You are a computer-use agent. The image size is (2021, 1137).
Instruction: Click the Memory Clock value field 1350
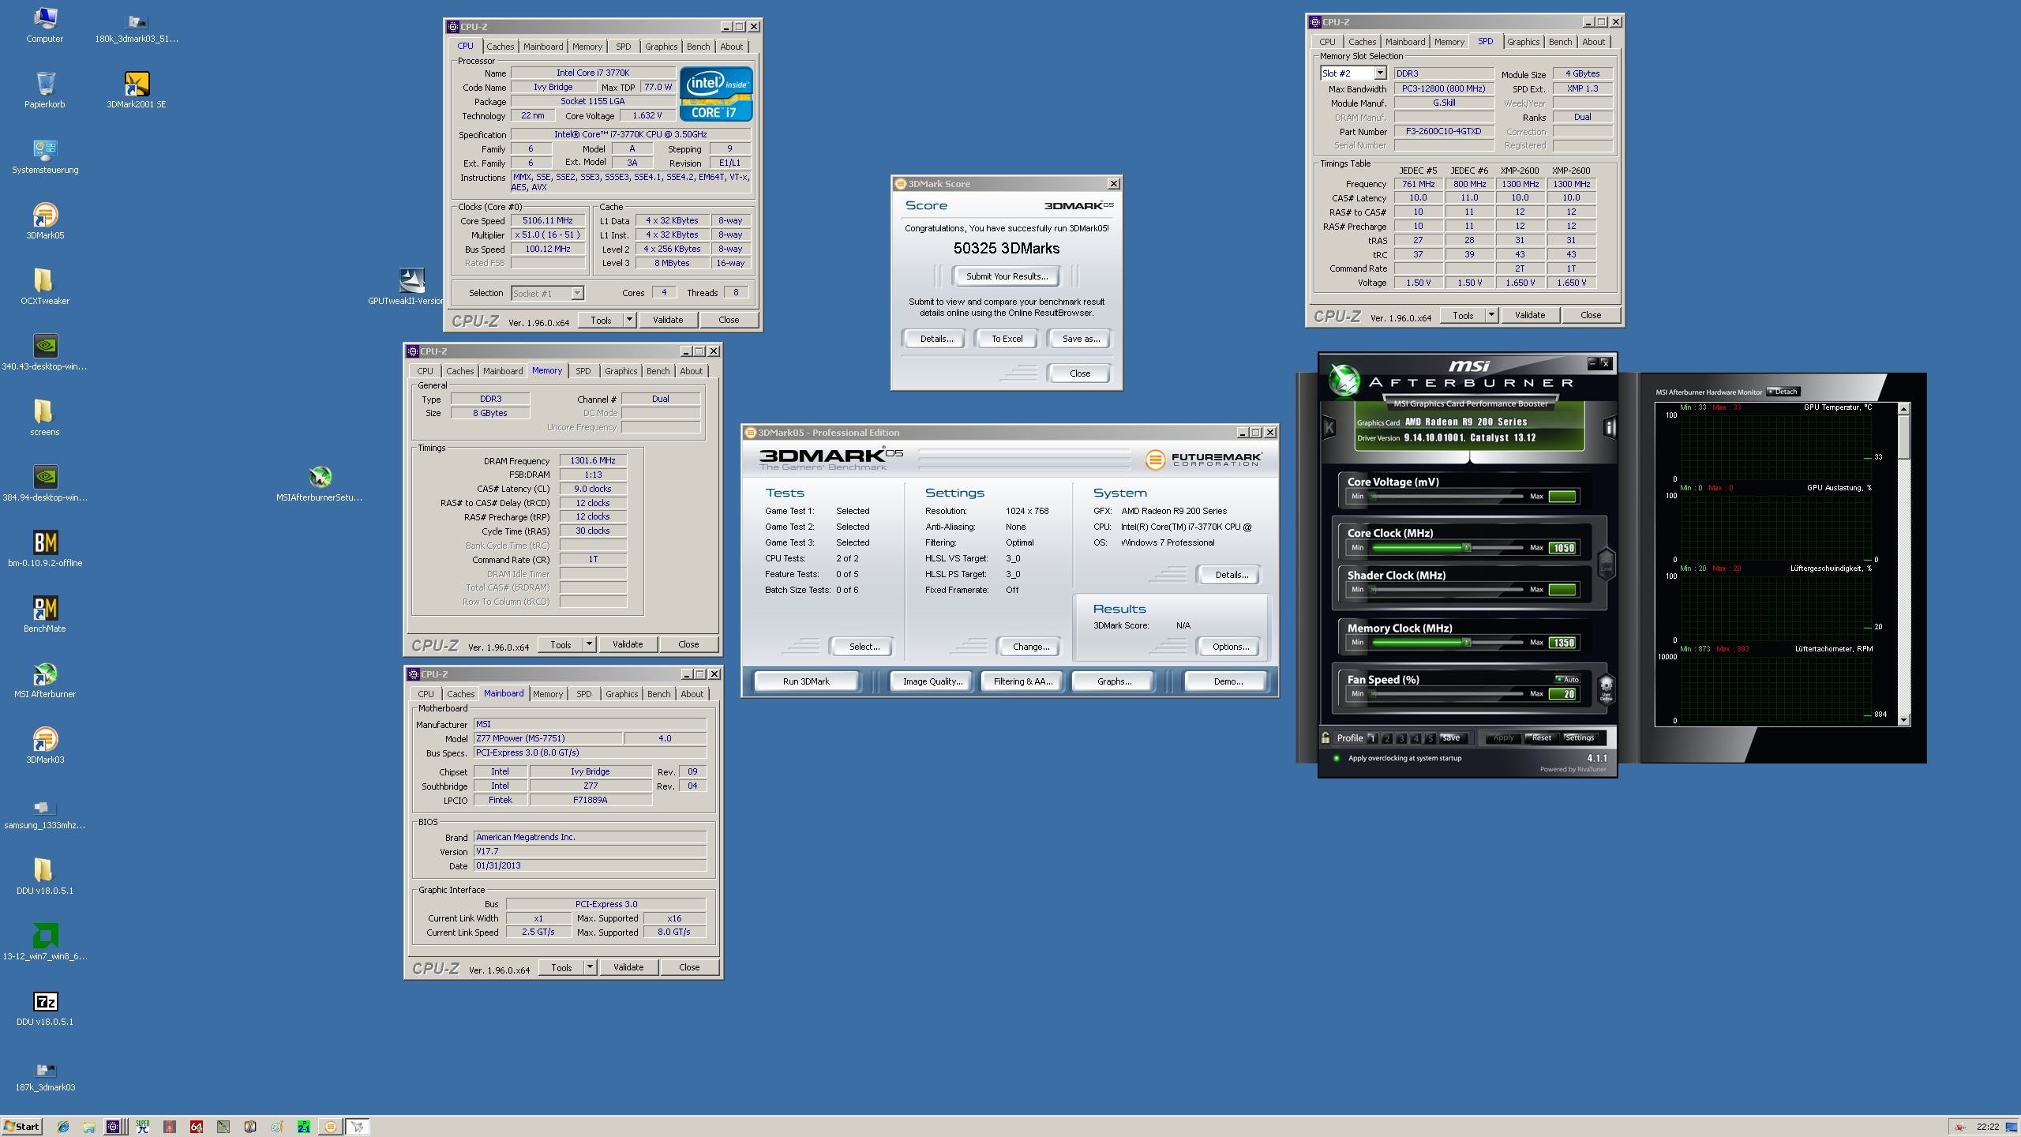[x=1562, y=643]
